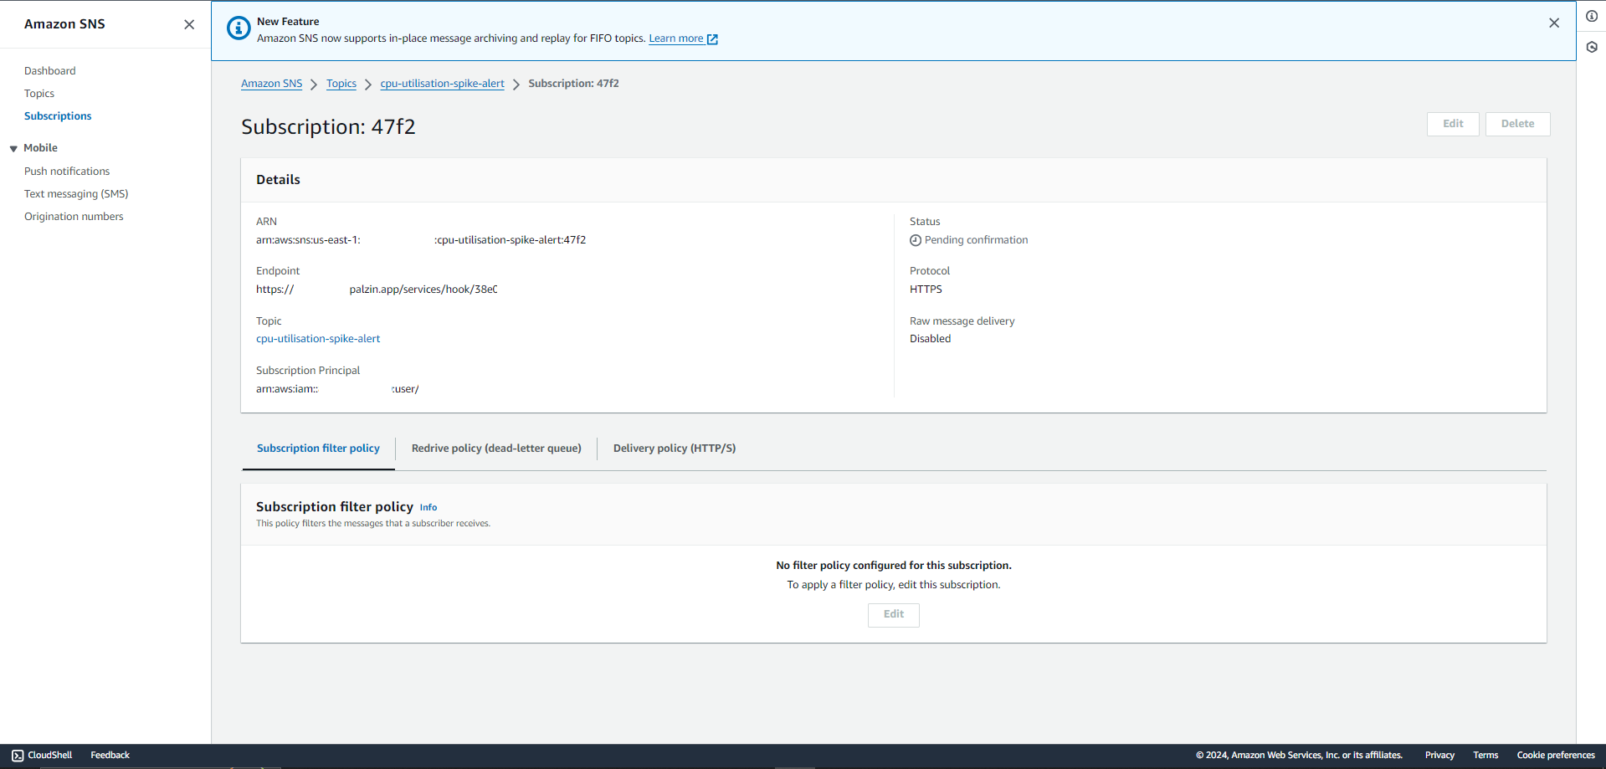1606x769 pixels.
Task: Click the subscription ARN value text
Action: coord(421,240)
